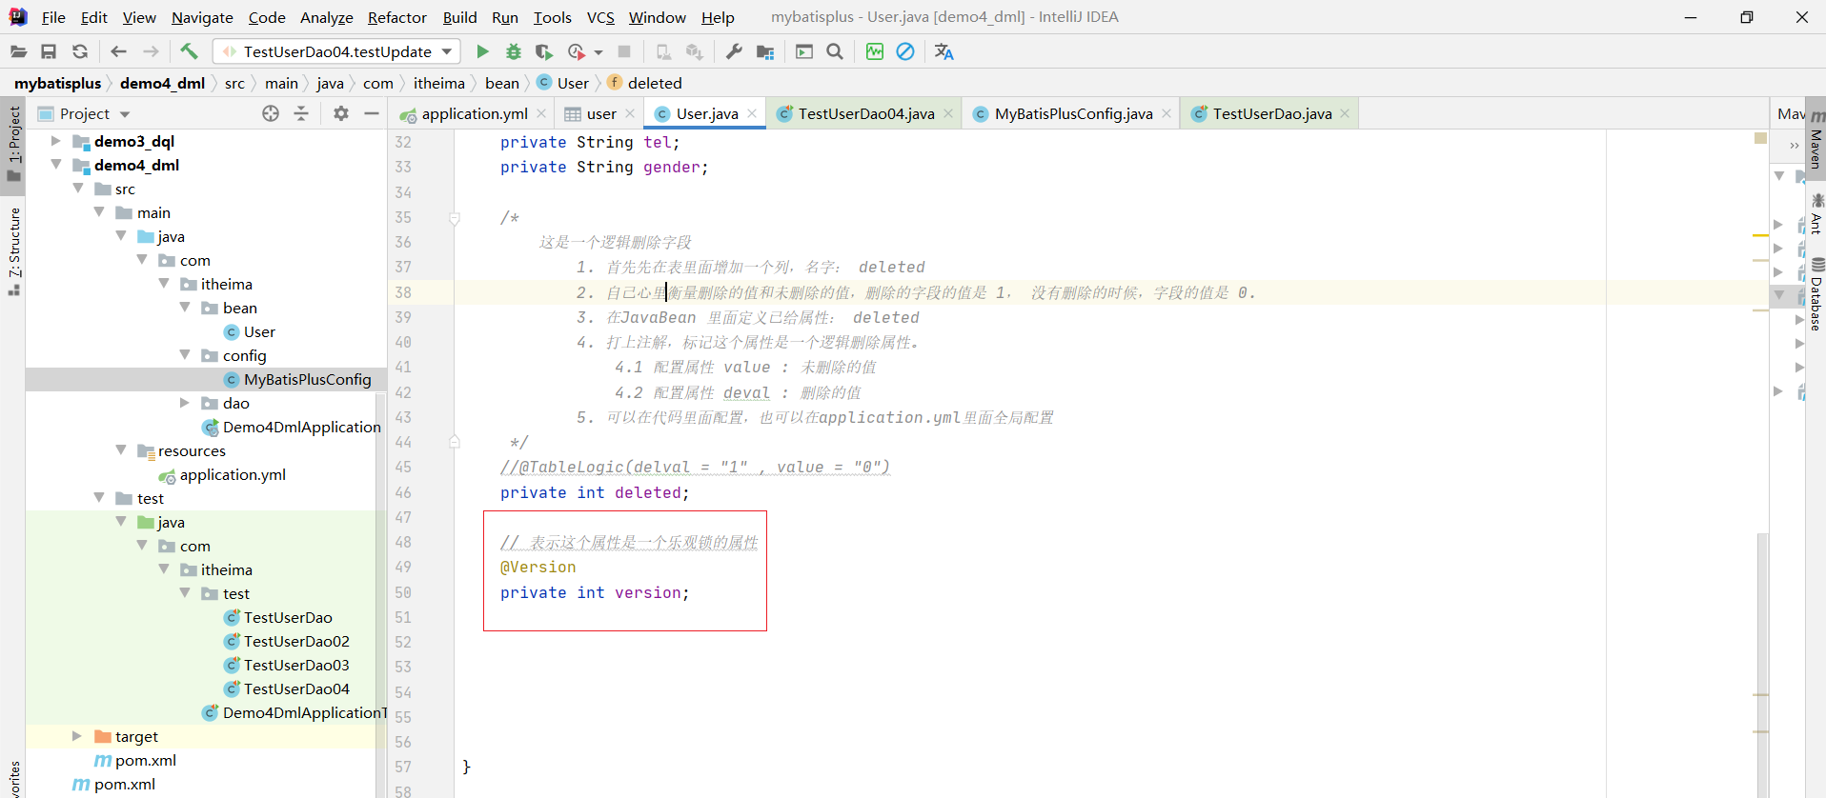Screen dimensions: 1826x798
Task: Click the Profiler run icon
Action: 576,51
